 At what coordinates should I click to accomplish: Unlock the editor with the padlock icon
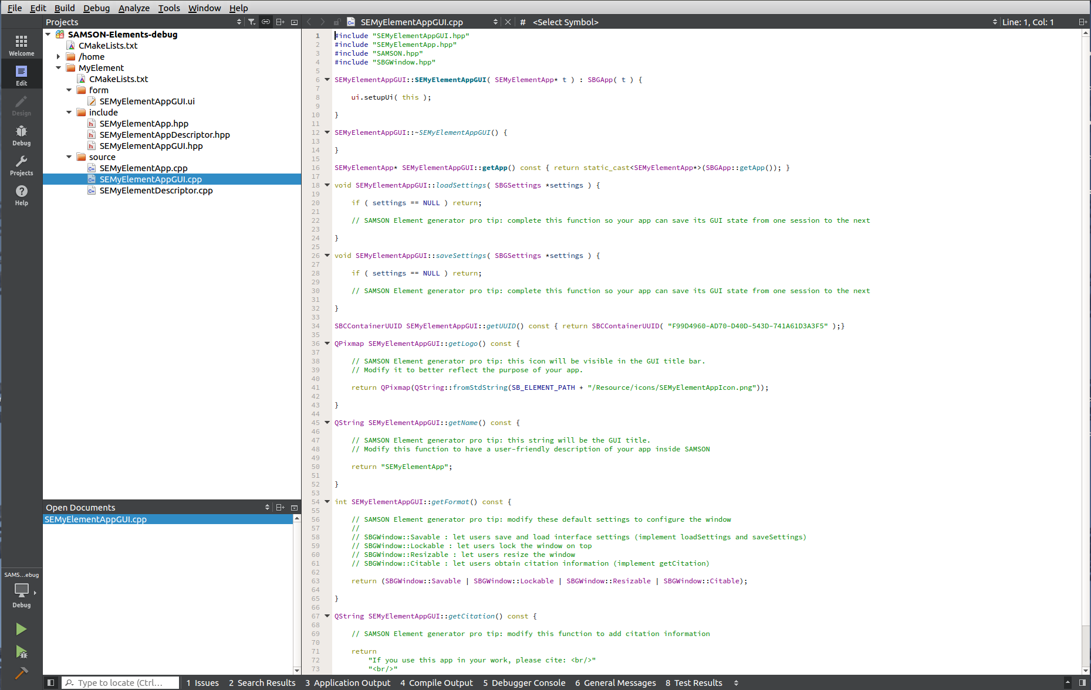[x=337, y=21]
